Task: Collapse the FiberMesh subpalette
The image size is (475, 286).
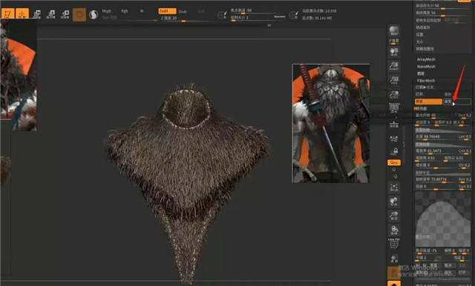Action: pyautogui.click(x=426, y=81)
